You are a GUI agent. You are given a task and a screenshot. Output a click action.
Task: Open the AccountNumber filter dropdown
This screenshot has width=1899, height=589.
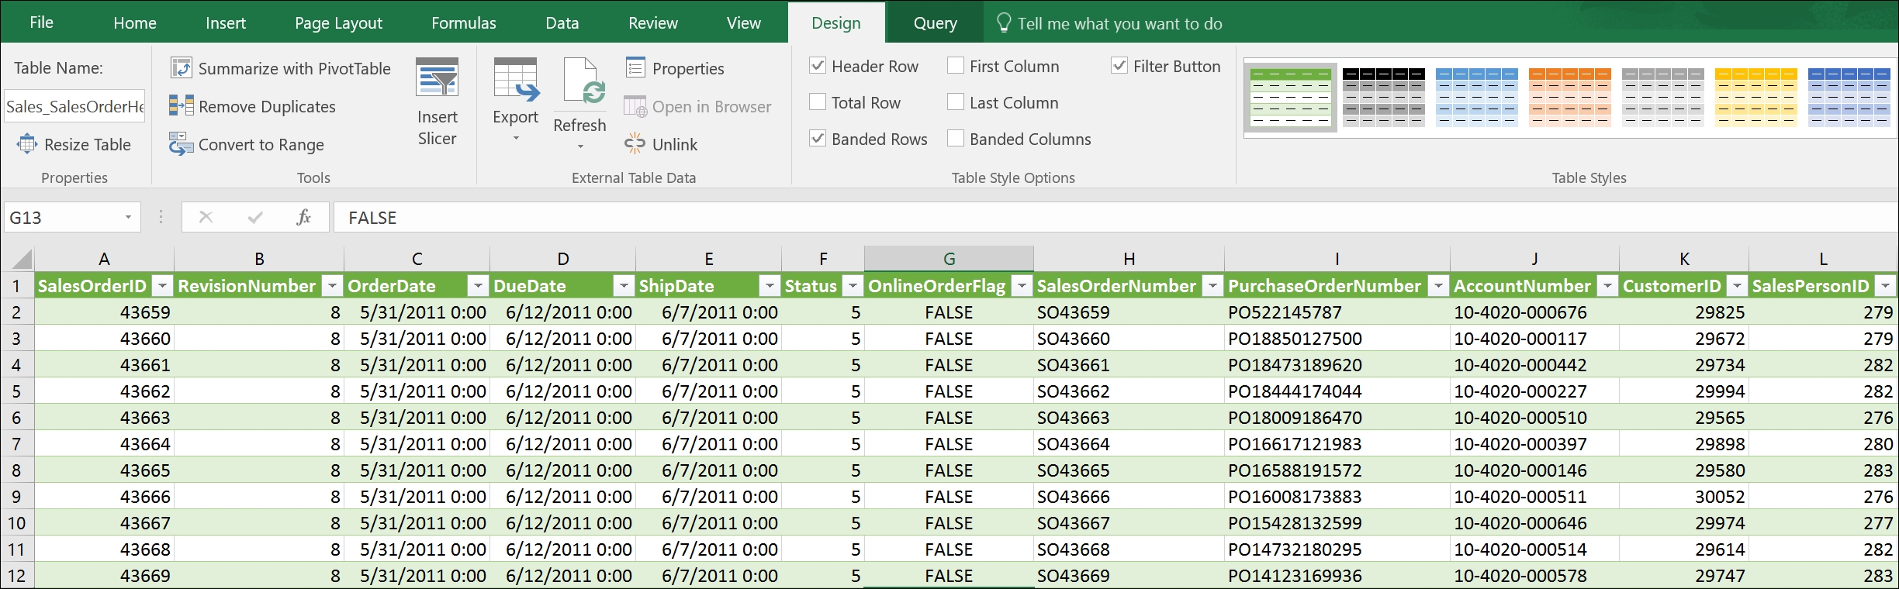point(1607,286)
